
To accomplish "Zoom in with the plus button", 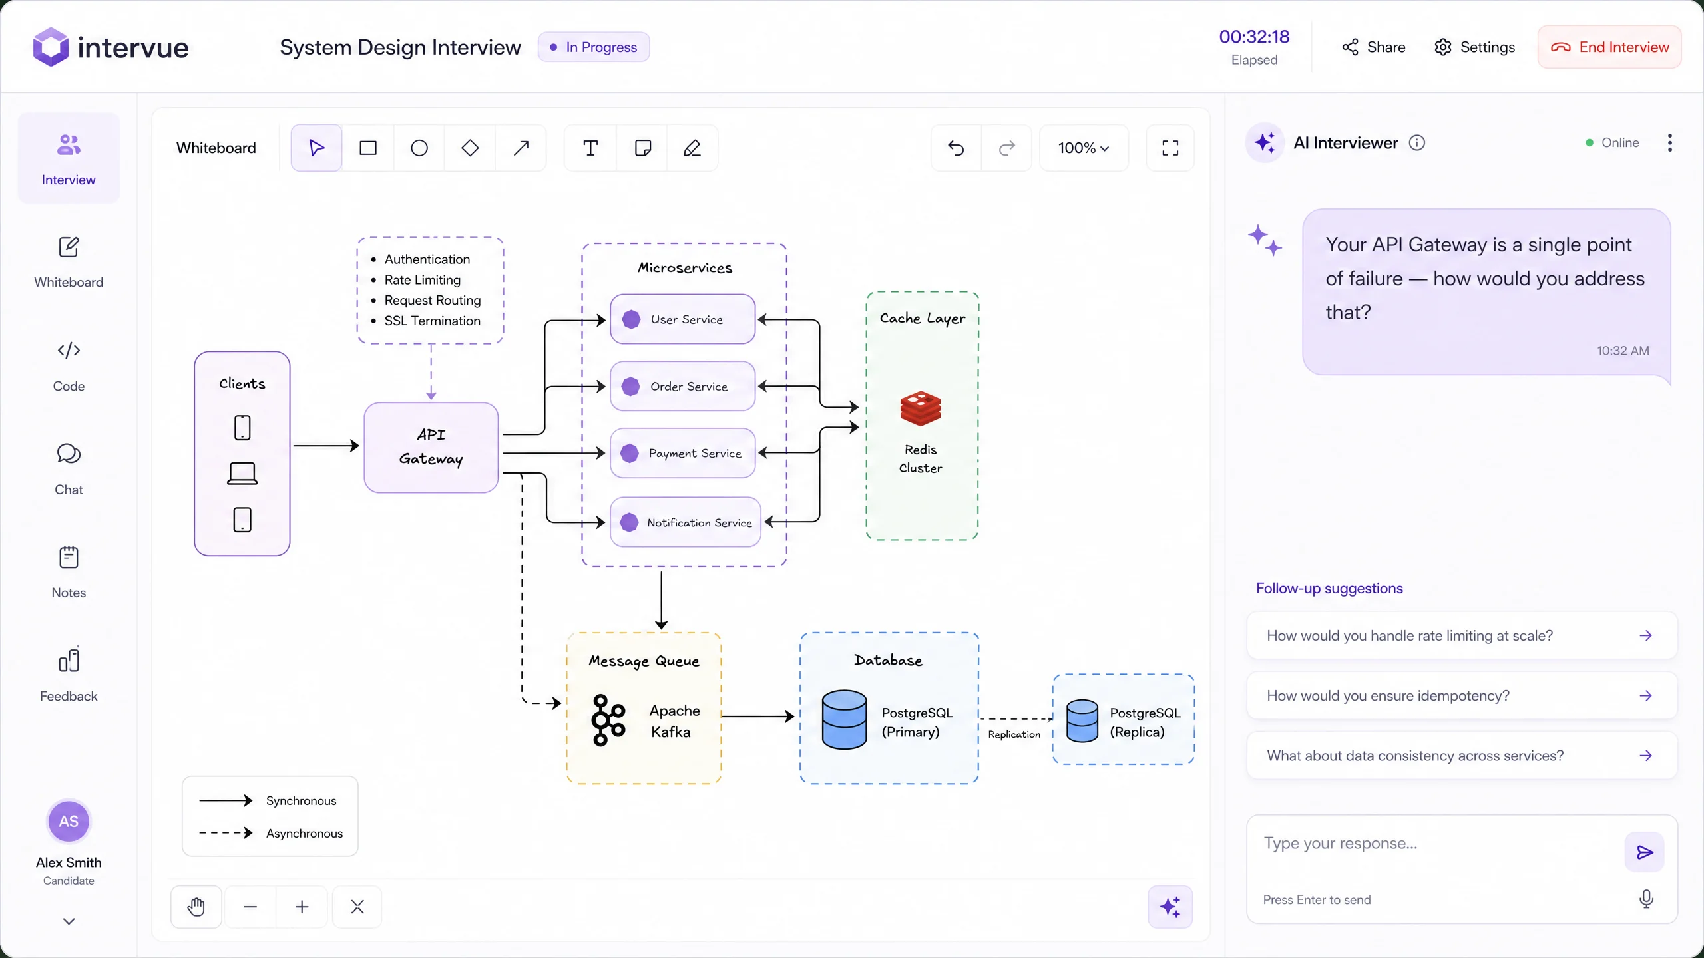I will pos(302,907).
